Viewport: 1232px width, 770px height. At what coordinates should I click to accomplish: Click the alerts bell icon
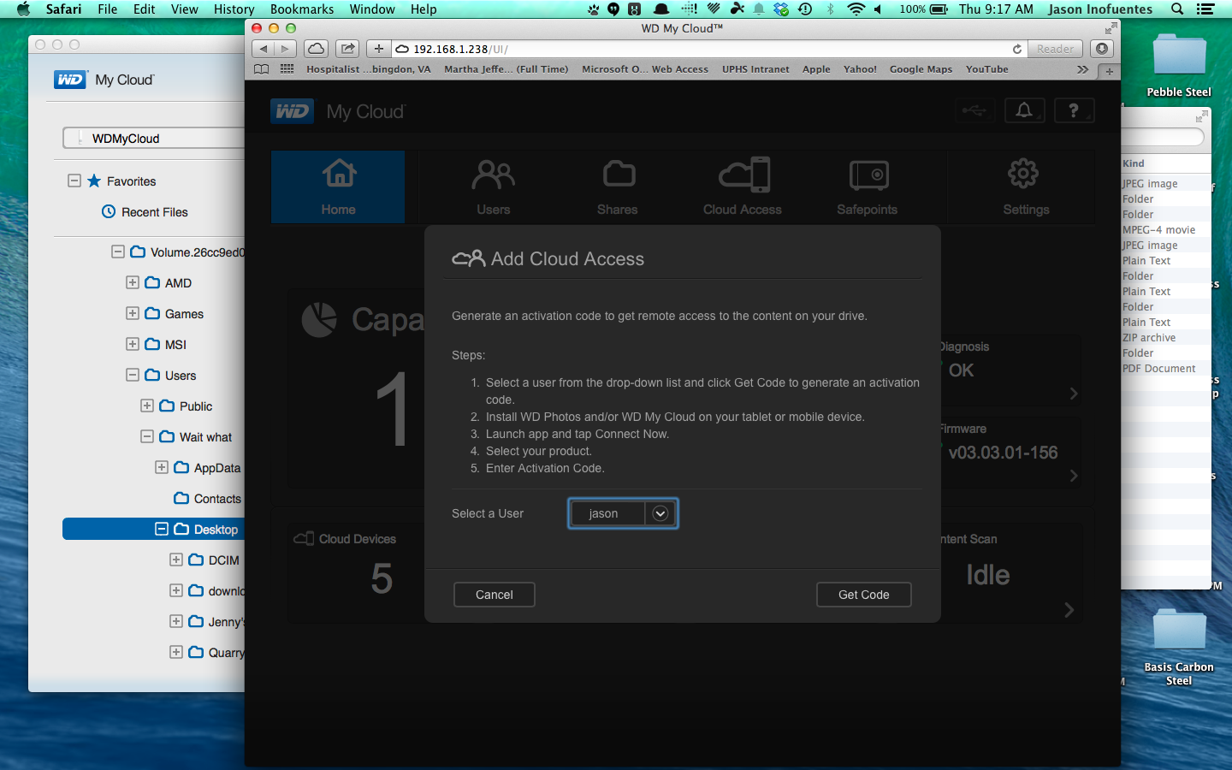pos(1024,110)
